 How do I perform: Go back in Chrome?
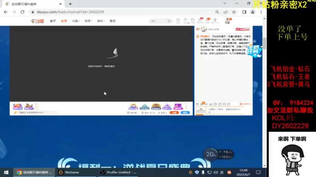point(6,12)
